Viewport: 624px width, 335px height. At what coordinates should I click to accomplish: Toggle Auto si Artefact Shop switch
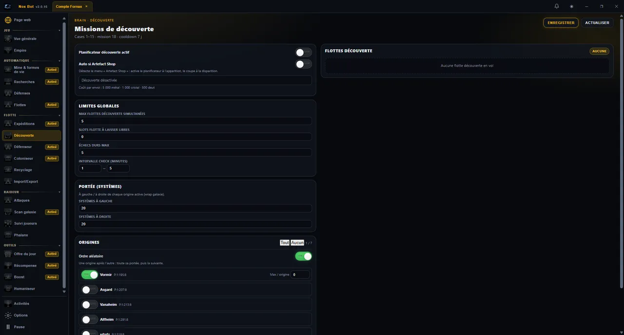click(x=303, y=64)
